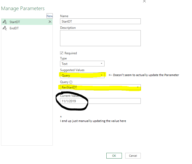192x164 pixels.
Task: Click the text type icon beside StartDT
Action: coord(5,22)
